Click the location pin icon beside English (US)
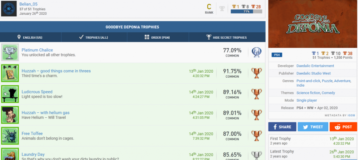The height and width of the screenshot is (160, 358). (19, 37)
